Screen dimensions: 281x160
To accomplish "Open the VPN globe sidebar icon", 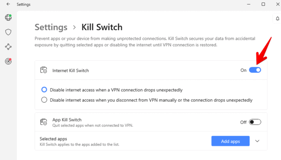I will coord(8,18).
